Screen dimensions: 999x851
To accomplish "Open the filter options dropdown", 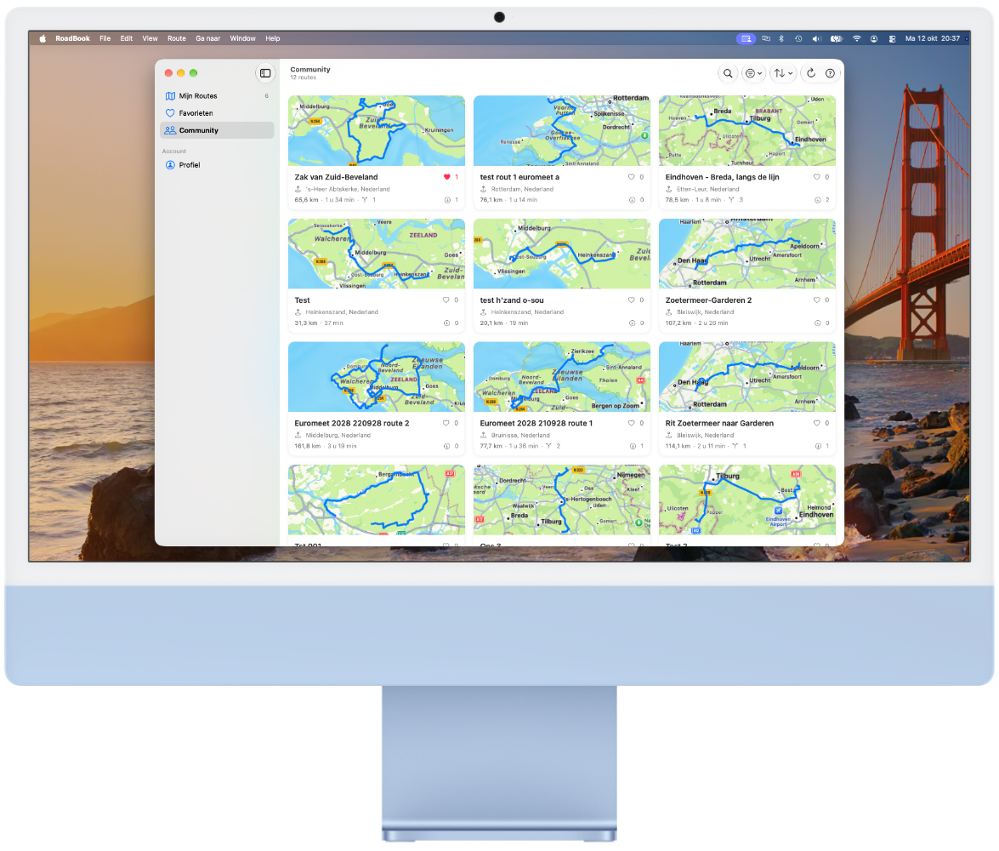I will [753, 73].
